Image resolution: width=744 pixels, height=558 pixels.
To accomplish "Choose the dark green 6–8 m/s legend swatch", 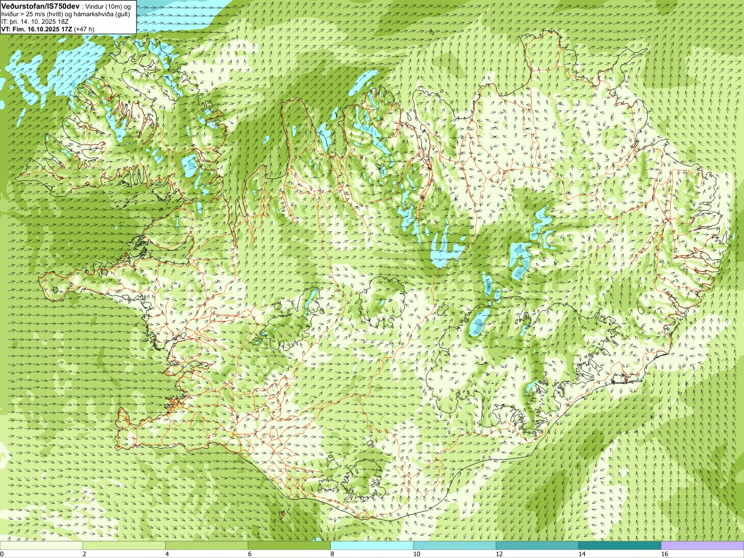I will 289,546.
